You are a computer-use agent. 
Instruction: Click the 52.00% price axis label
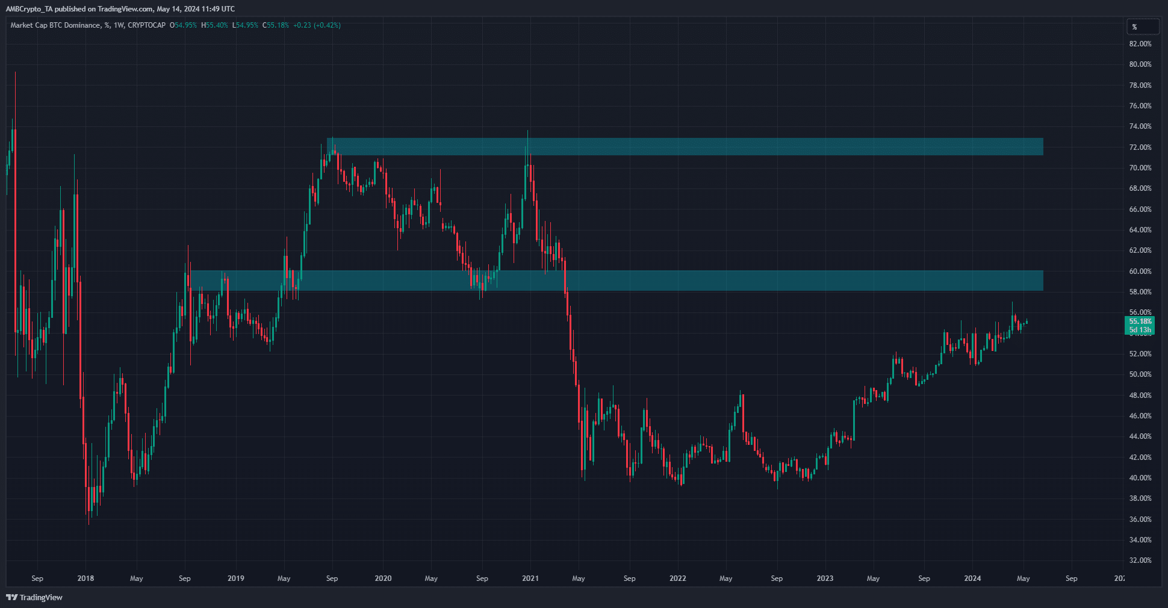click(x=1140, y=354)
